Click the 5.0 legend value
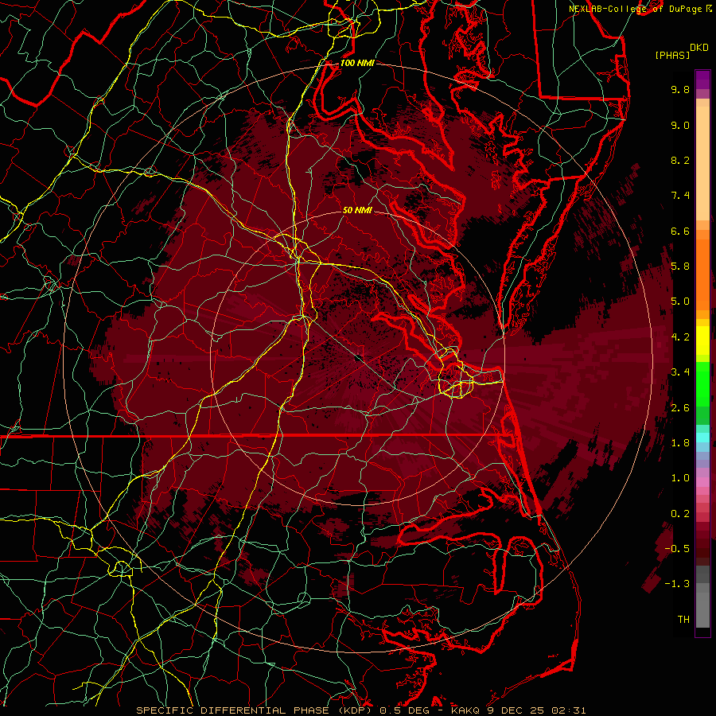The width and height of the screenshot is (716, 716). 680,302
